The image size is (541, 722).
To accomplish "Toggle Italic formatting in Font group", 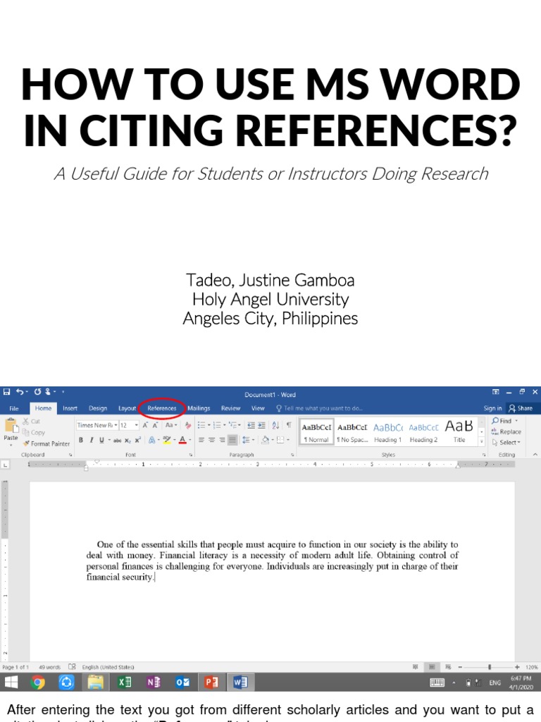I will click(x=91, y=440).
